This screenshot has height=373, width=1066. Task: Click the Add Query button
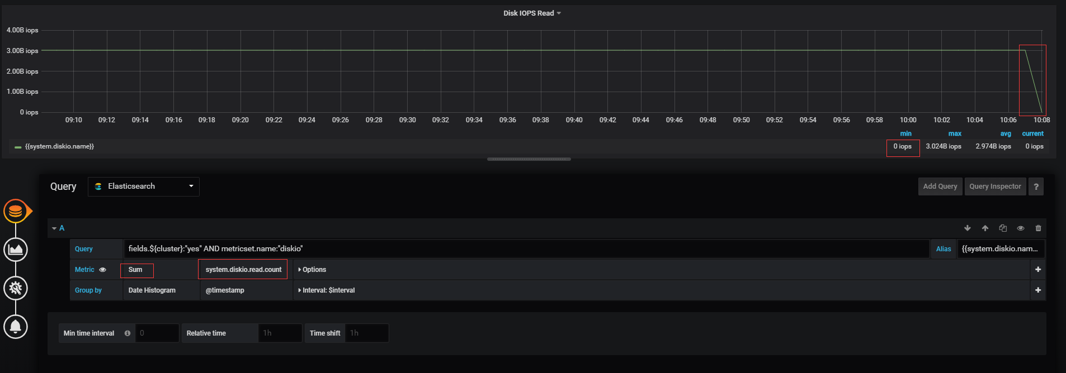(x=940, y=187)
